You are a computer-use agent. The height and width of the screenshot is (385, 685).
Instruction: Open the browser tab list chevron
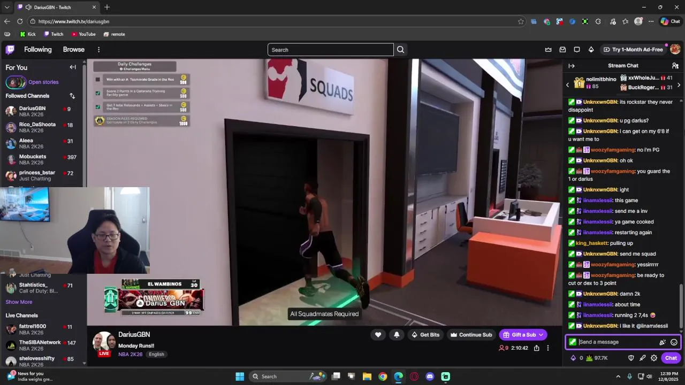7,7
